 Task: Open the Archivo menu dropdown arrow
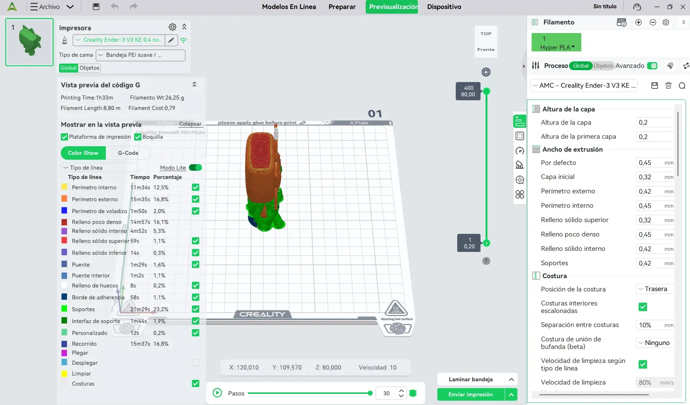tap(70, 7)
